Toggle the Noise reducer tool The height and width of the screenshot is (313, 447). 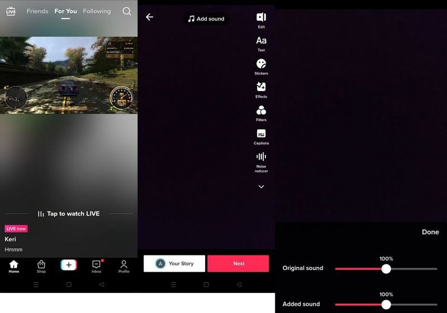click(261, 162)
